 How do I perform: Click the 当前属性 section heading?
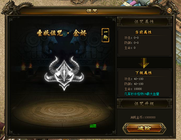point(143,32)
